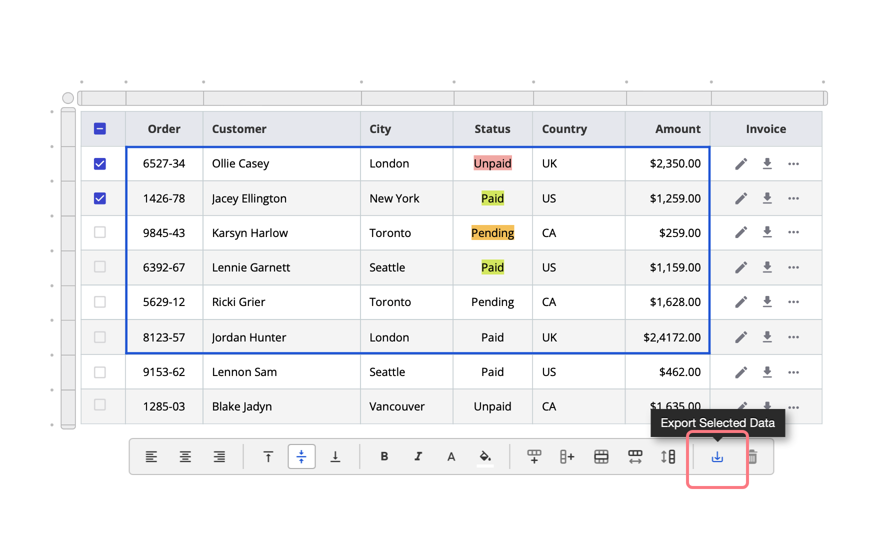This screenshot has width=883, height=550.
Task: Select the Italic formatting icon
Action: click(x=417, y=456)
